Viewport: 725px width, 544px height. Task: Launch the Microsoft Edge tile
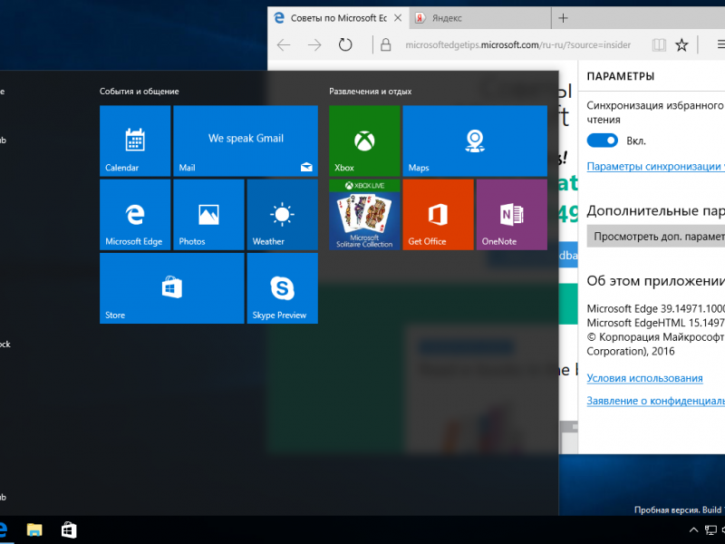(x=135, y=215)
